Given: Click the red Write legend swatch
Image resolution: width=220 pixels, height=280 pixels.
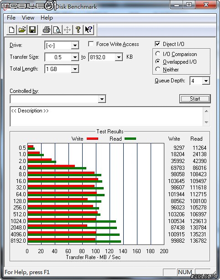Looking at the screenshot, I should [x=92, y=138].
